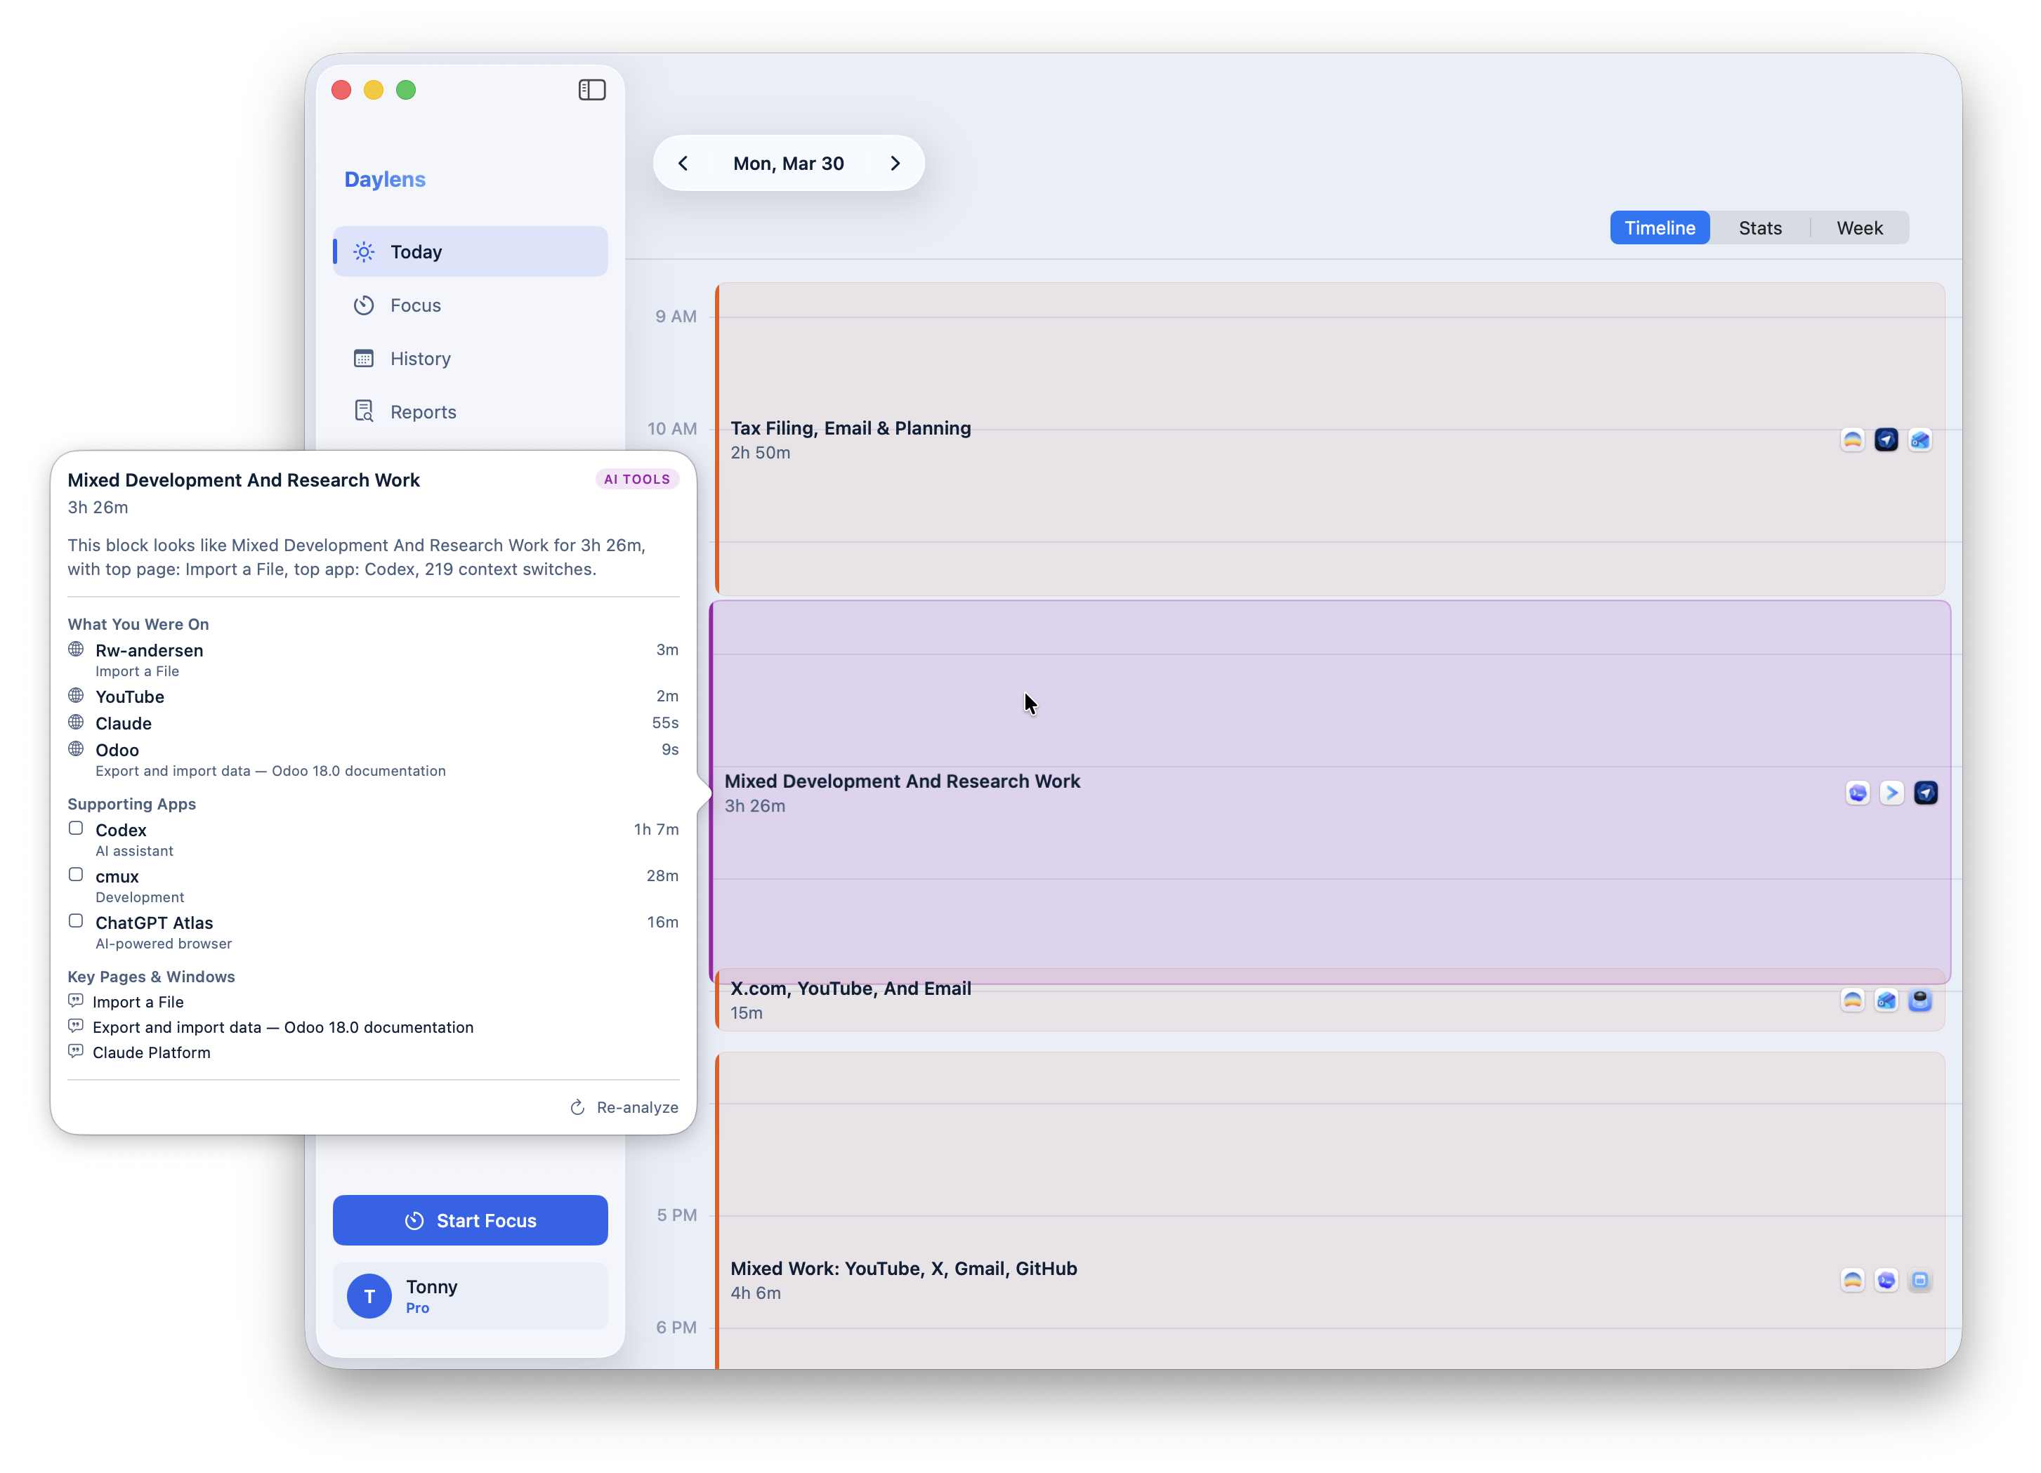Click the History calendar icon
The image size is (2041, 1473).
(x=364, y=358)
